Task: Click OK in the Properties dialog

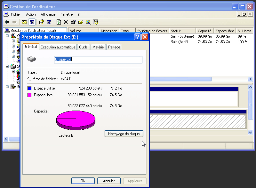Action: pos(83,181)
